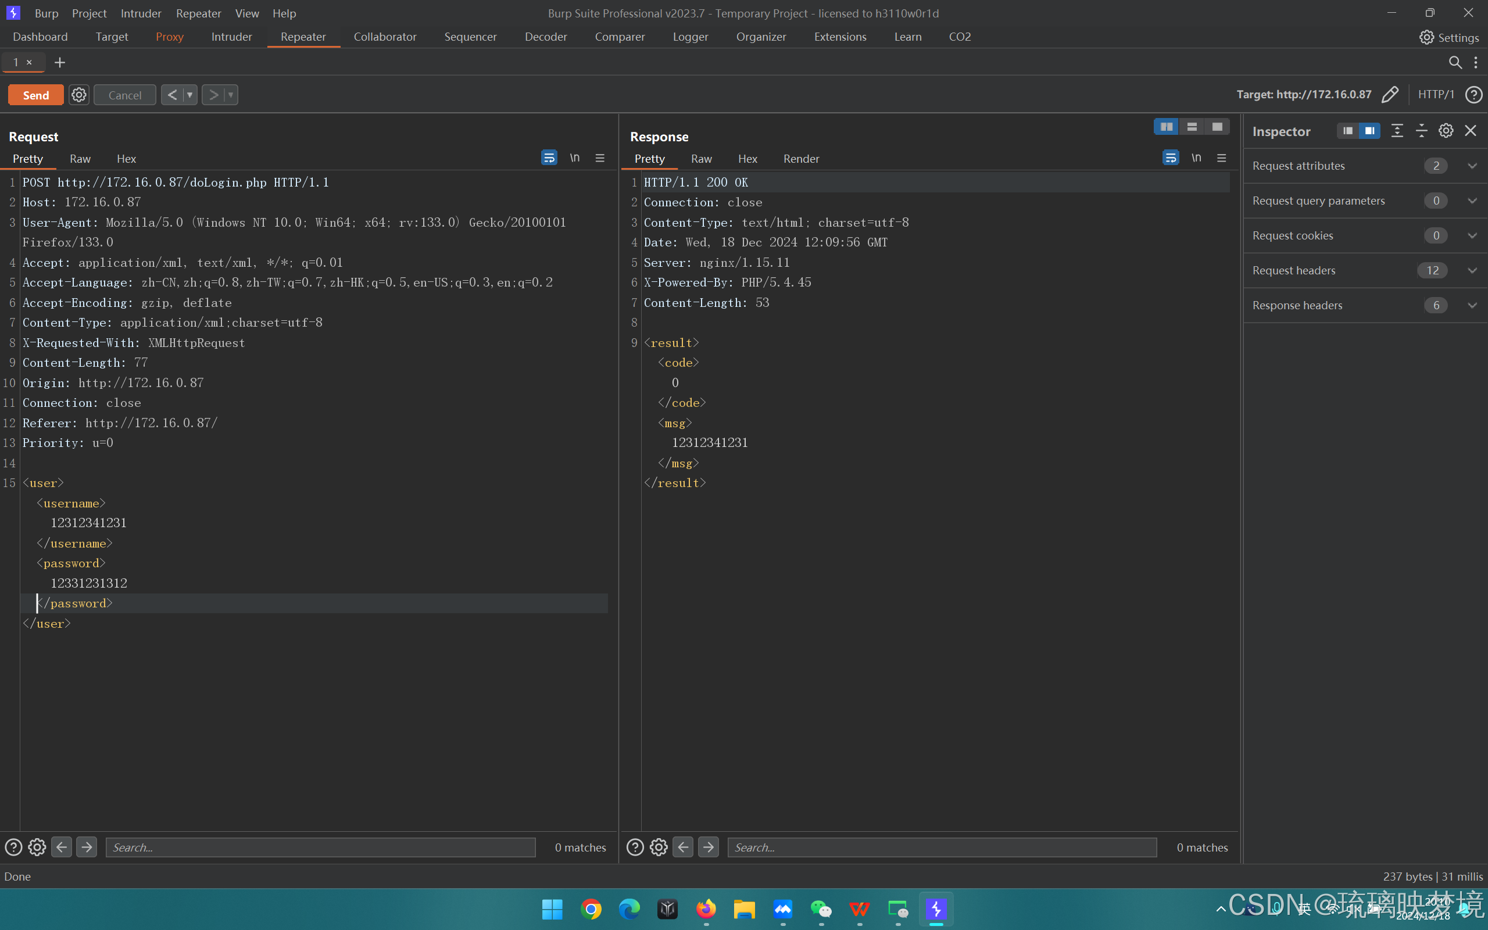Expand Response headers section
The width and height of the screenshot is (1488, 930).
[1472, 306]
